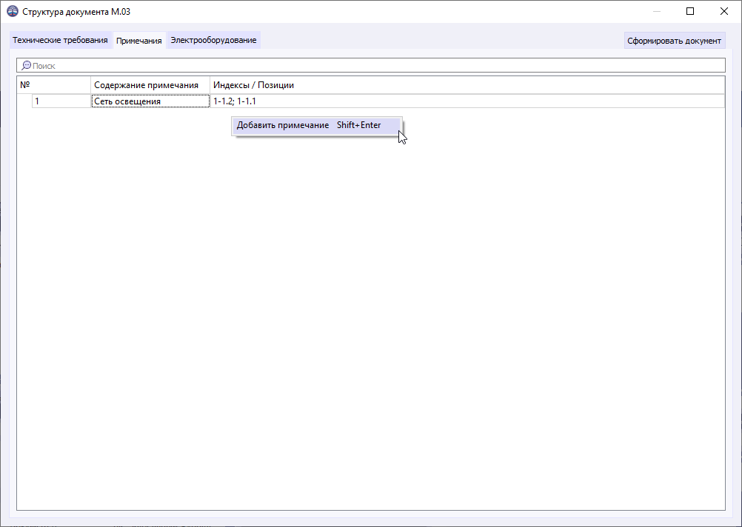742x527 pixels.
Task: Click the empty area right of the tabs
Action: pos(444,40)
